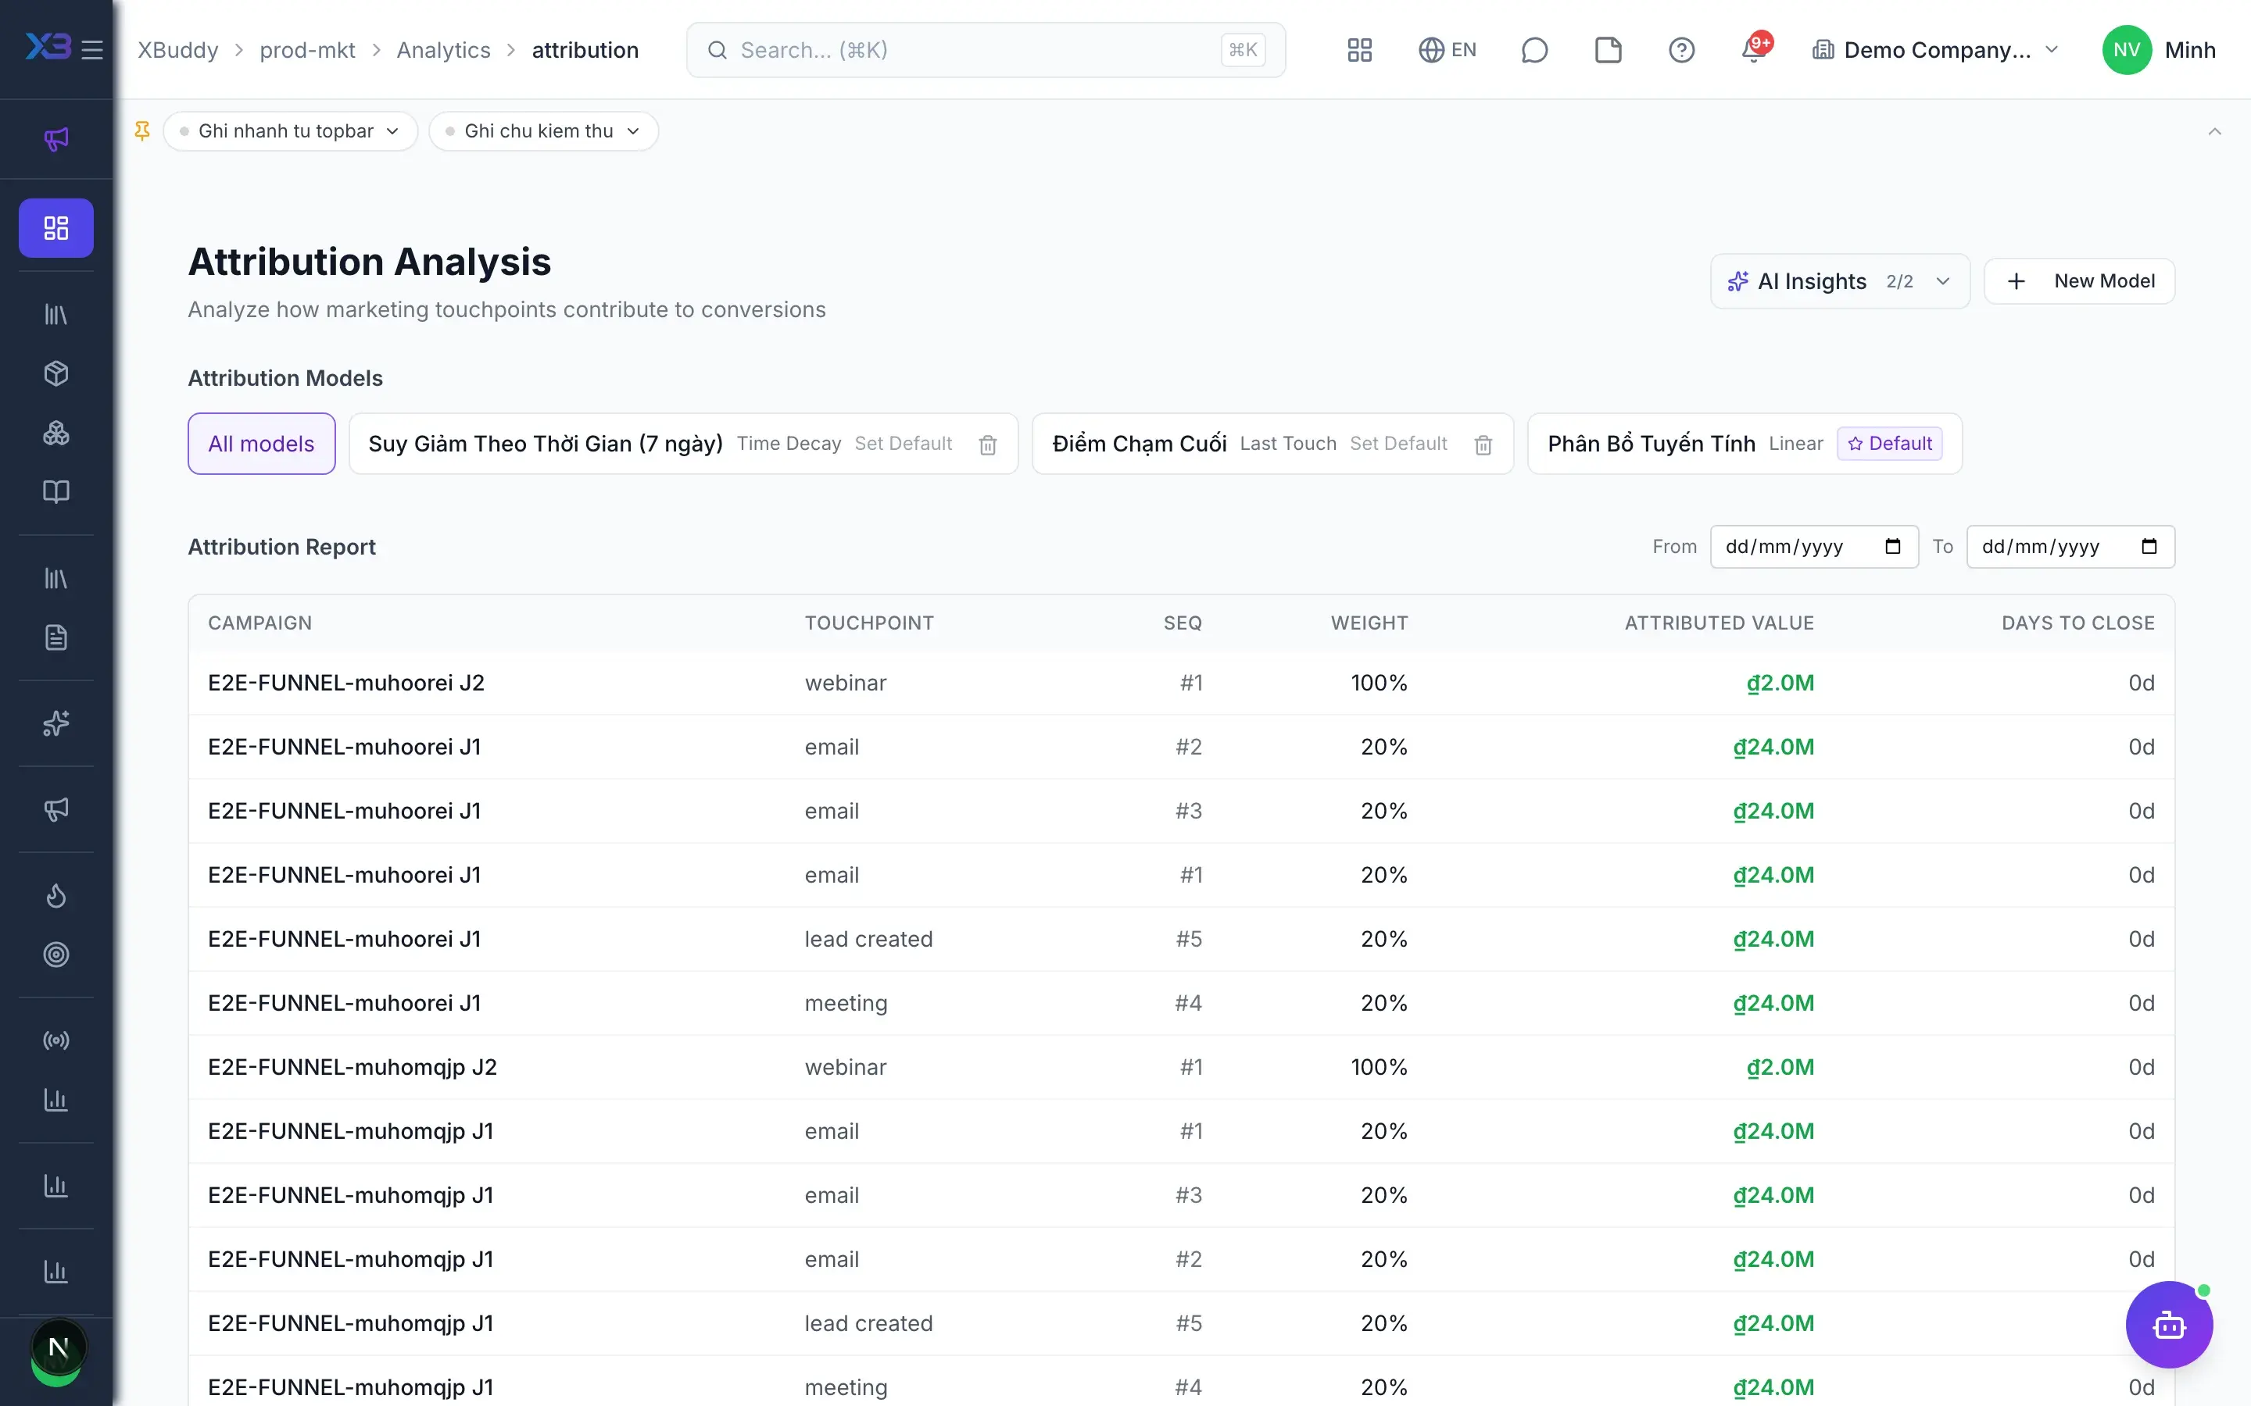
Task: Click the target bullseye icon in sidebar
Action: click(55, 954)
